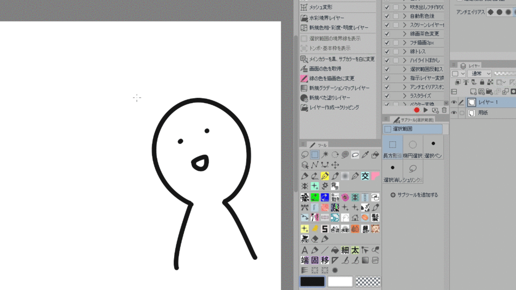Uncheck the ハイライトぼかし auto action checkbox
Image resolution: width=516 pixels, height=290 pixels.
pyautogui.click(x=387, y=61)
